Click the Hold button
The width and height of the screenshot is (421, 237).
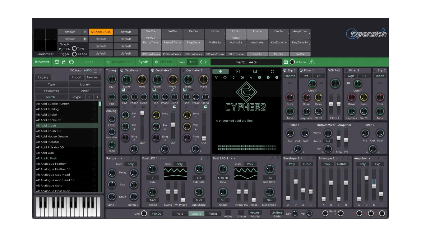coord(180,214)
